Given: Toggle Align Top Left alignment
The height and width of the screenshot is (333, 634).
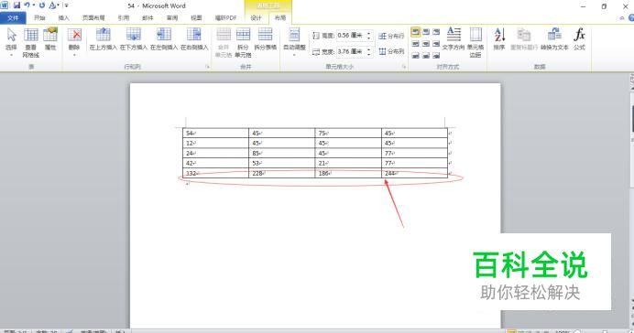Looking at the screenshot, I should pos(415,31).
